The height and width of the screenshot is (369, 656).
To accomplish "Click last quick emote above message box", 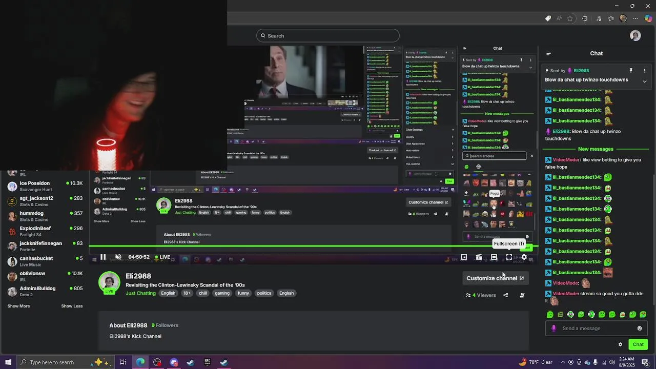I will [643, 315].
